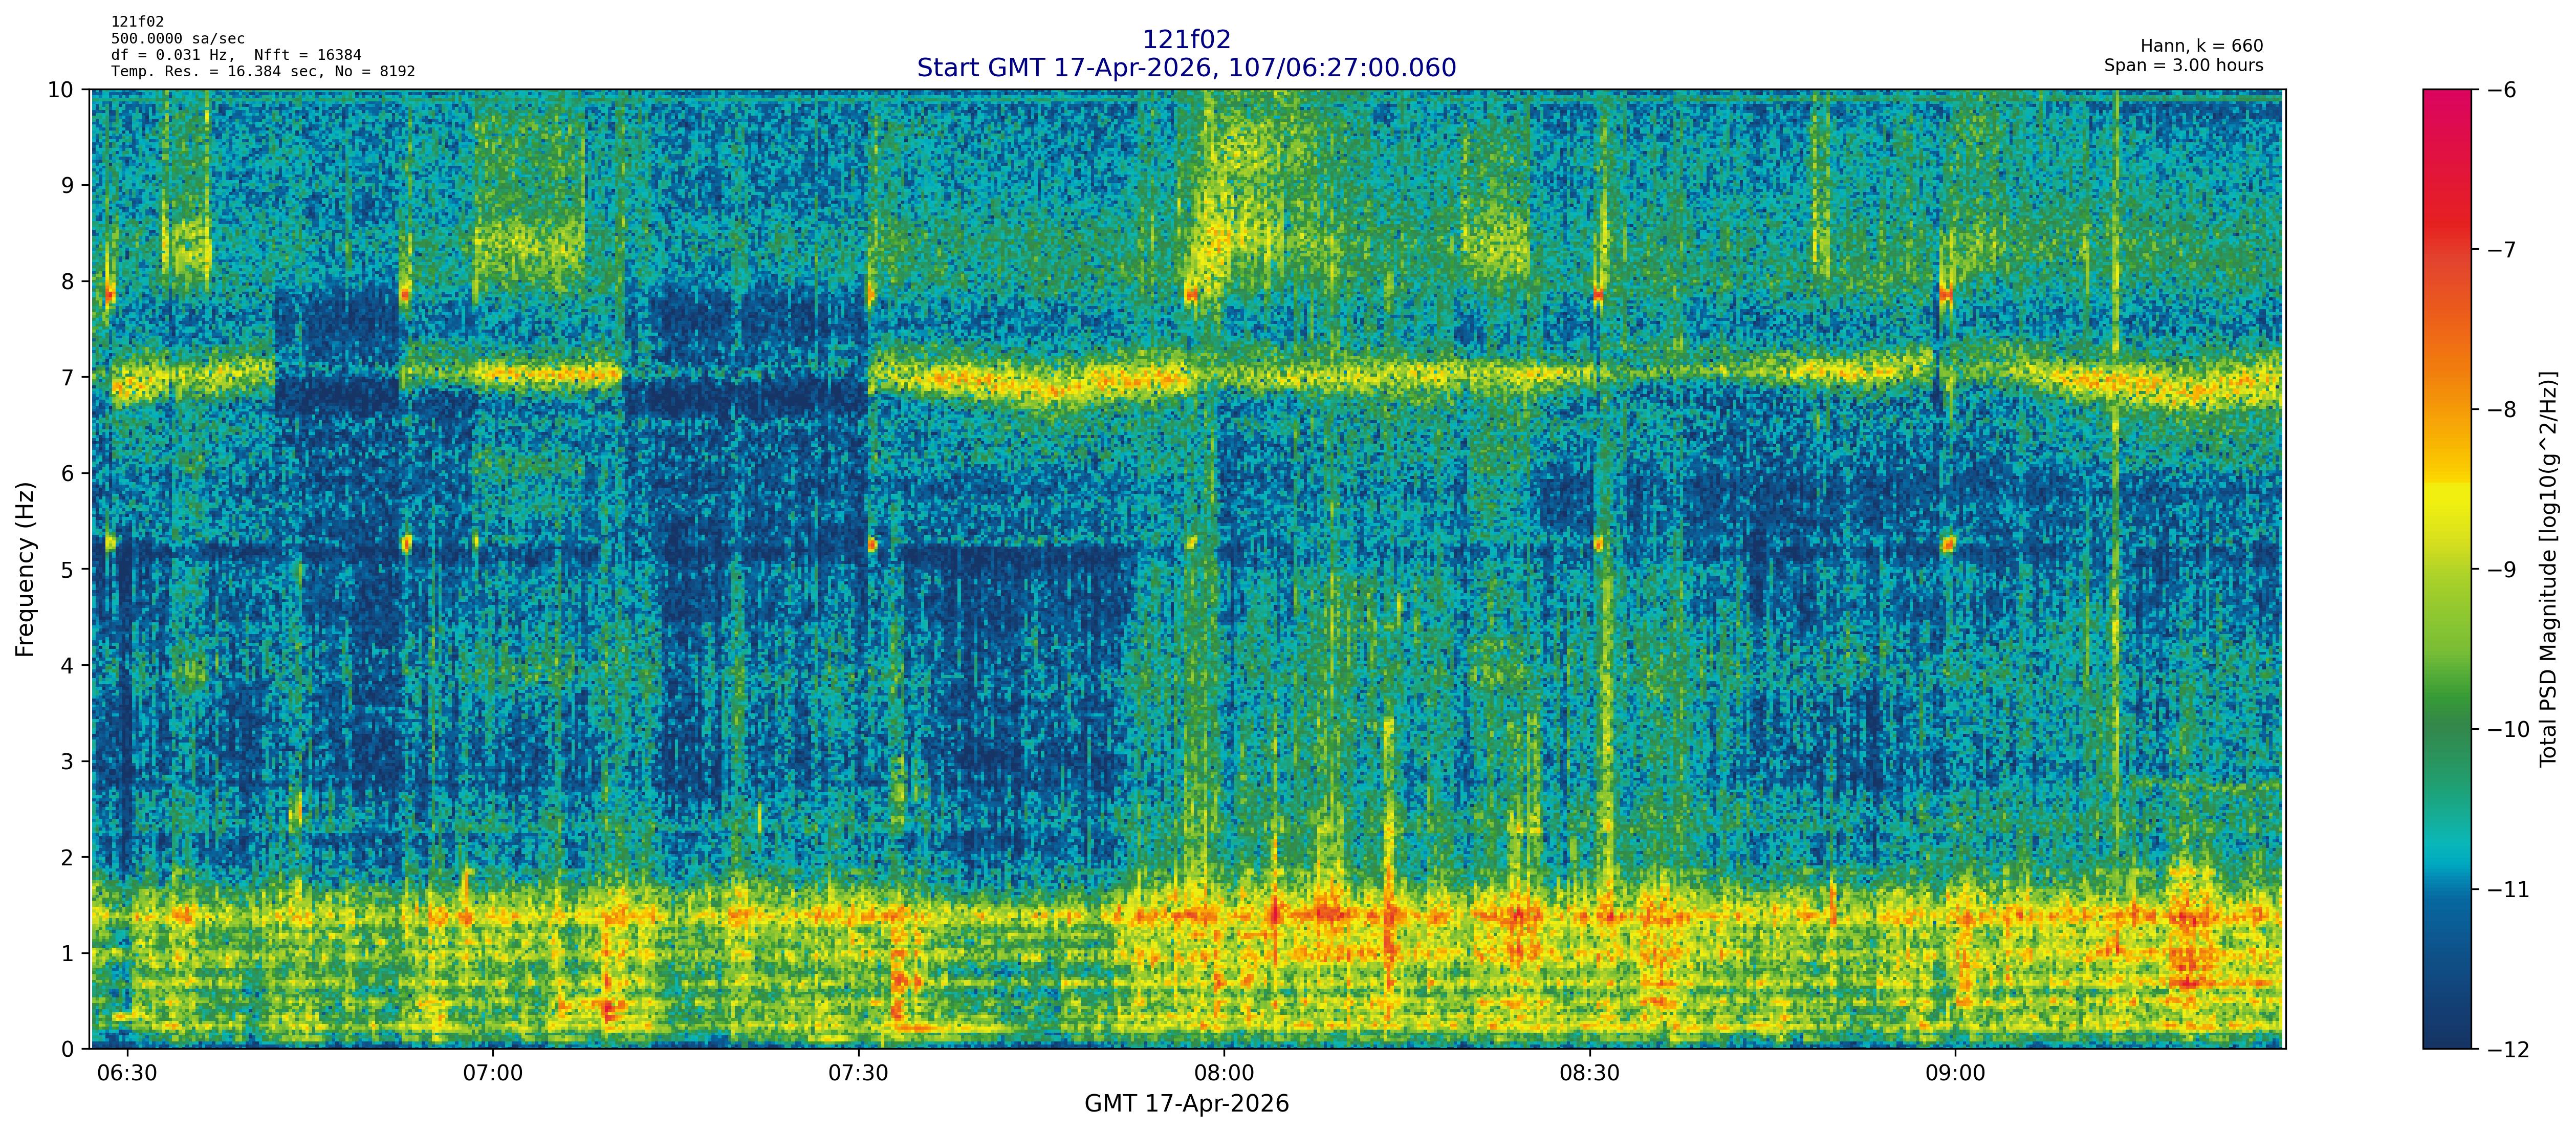Click the Start GMT 17-Apr-2026 subtitle text
Image resolution: width=2576 pixels, height=1132 pixels.
coord(1186,68)
